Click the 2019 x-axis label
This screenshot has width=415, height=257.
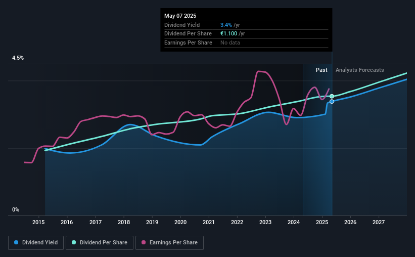coord(152,222)
